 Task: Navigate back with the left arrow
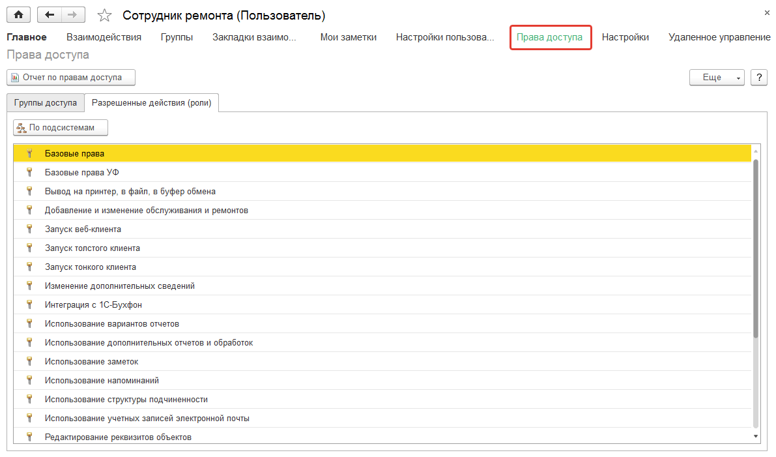click(50, 15)
